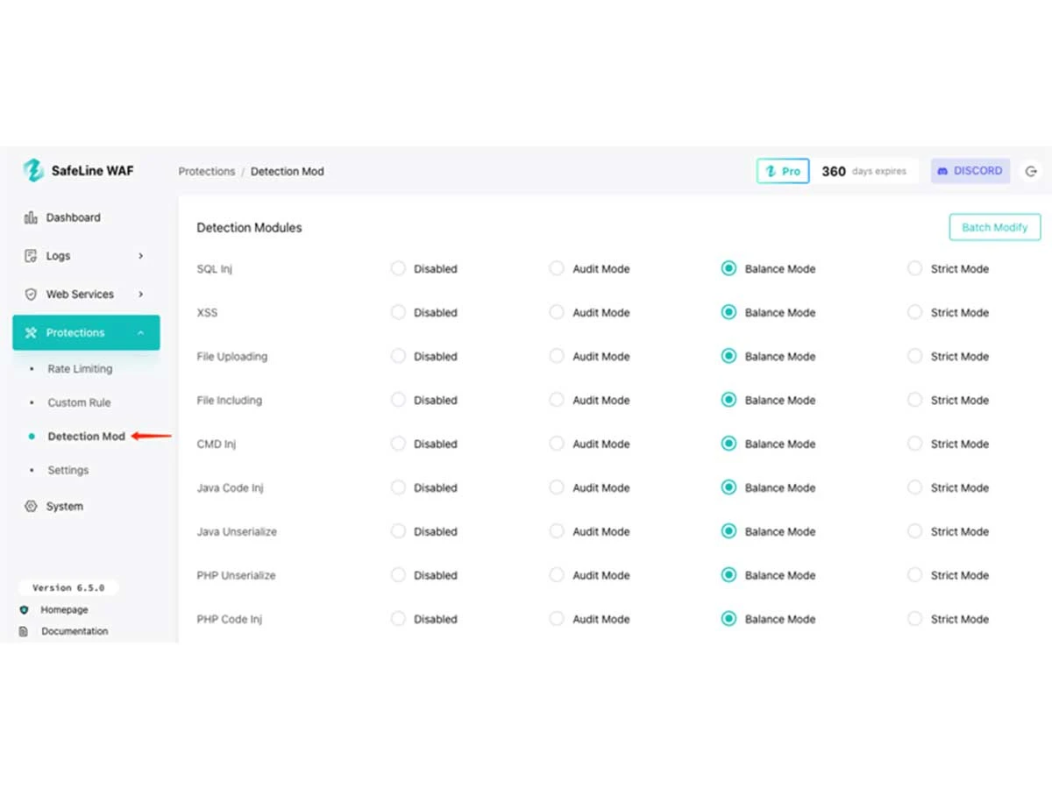Expand the Web Services submenu chevron
The width and height of the screenshot is (1052, 789).
[x=141, y=295]
